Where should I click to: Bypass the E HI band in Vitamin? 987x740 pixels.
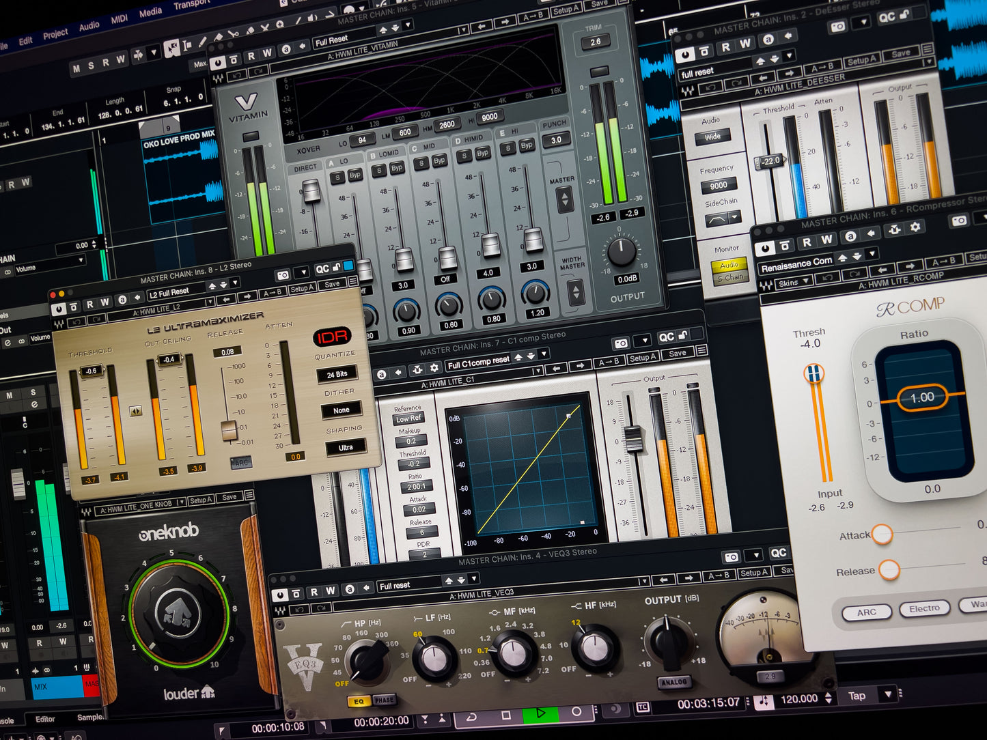click(527, 145)
